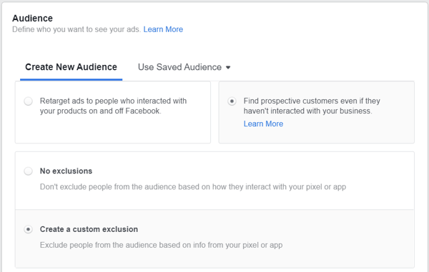429x272 pixels.
Task: Click the Exclude people from the audience description
Action: (161, 245)
